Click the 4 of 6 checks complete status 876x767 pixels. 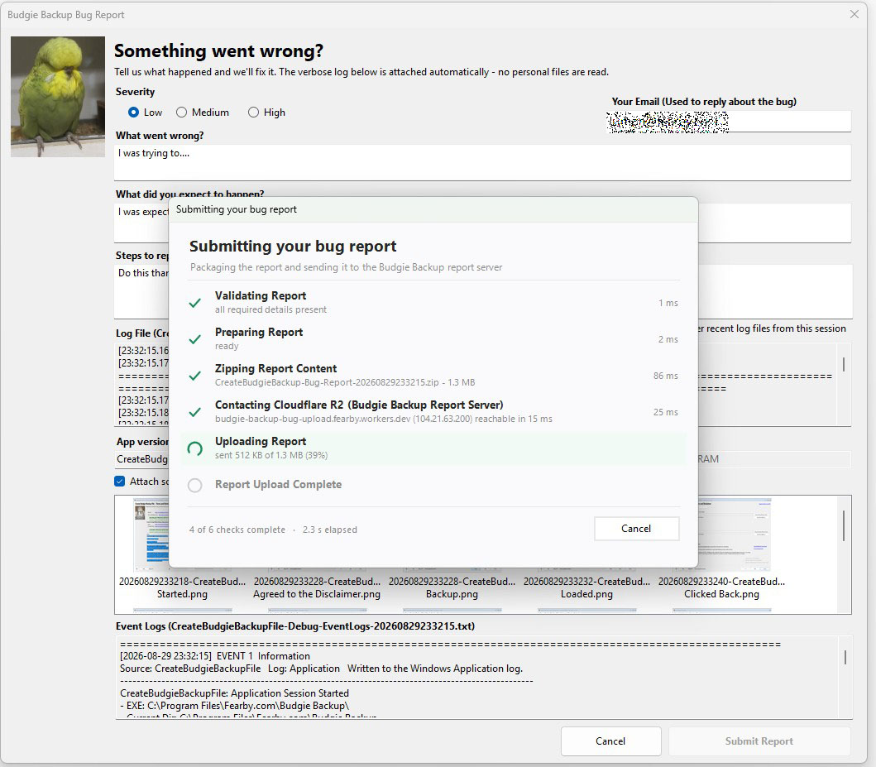pyautogui.click(x=237, y=530)
